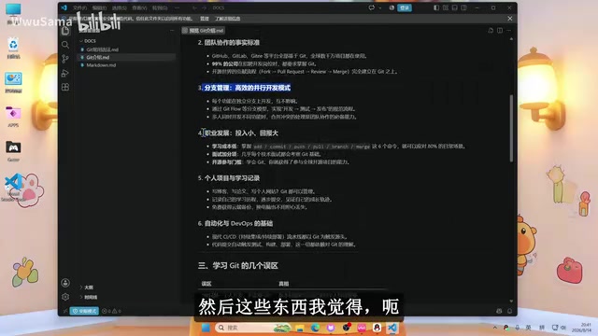
Task: Open the Manage gear in activity bar
Action: 65,297
